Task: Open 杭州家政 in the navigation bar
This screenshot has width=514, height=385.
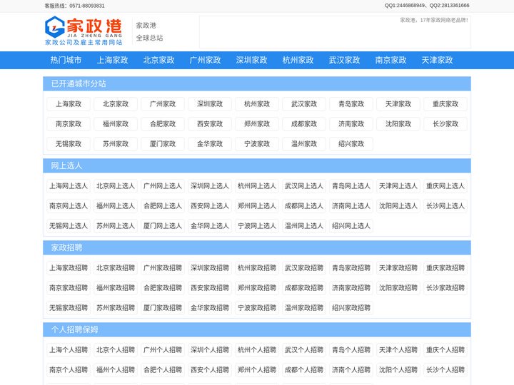Action: 298,60
